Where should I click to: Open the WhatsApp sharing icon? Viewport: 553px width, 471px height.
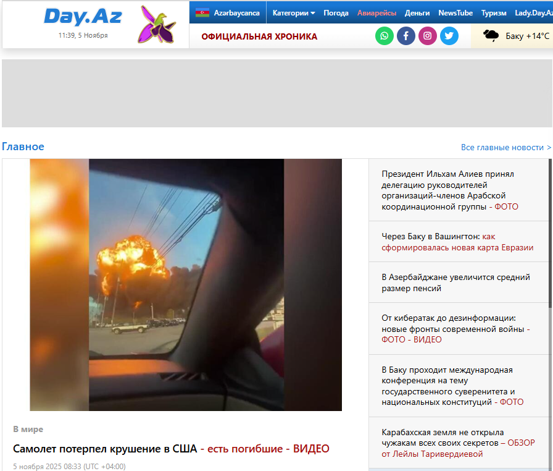[384, 36]
